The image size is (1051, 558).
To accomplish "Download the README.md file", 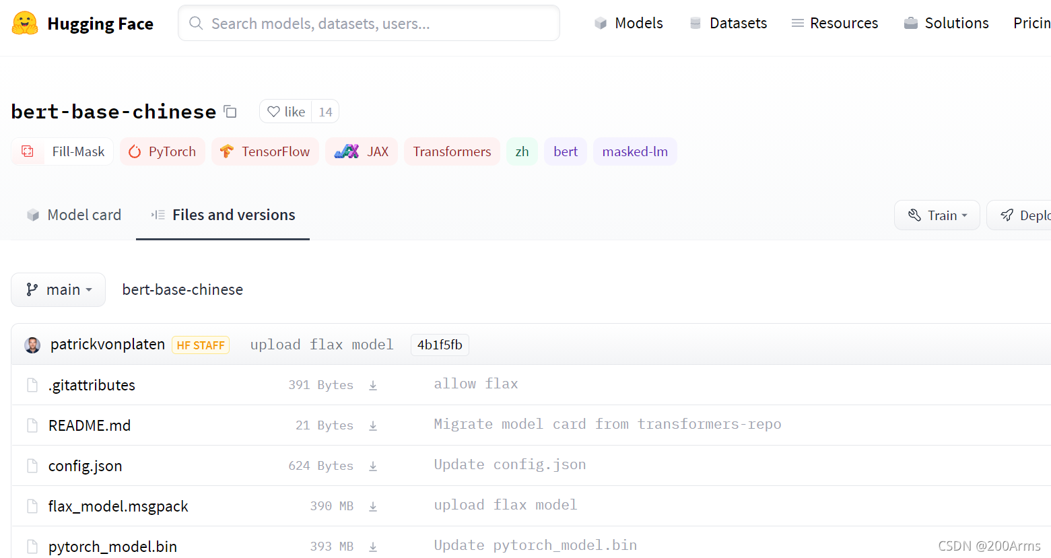I will (373, 425).
